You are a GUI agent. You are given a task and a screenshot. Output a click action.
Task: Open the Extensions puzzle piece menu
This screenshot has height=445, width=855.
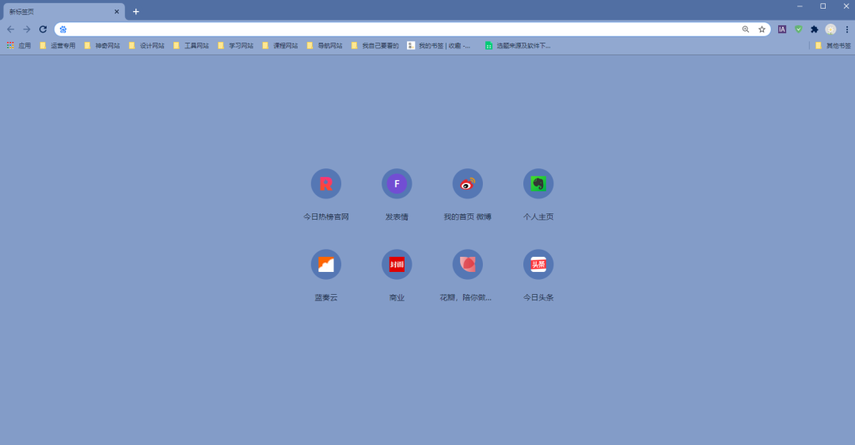pos(815,29)
